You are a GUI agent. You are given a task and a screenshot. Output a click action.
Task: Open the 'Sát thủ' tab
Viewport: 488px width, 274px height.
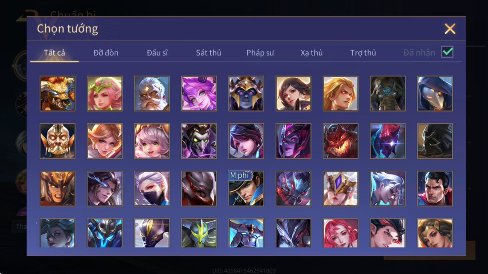(x=208, y=53)
